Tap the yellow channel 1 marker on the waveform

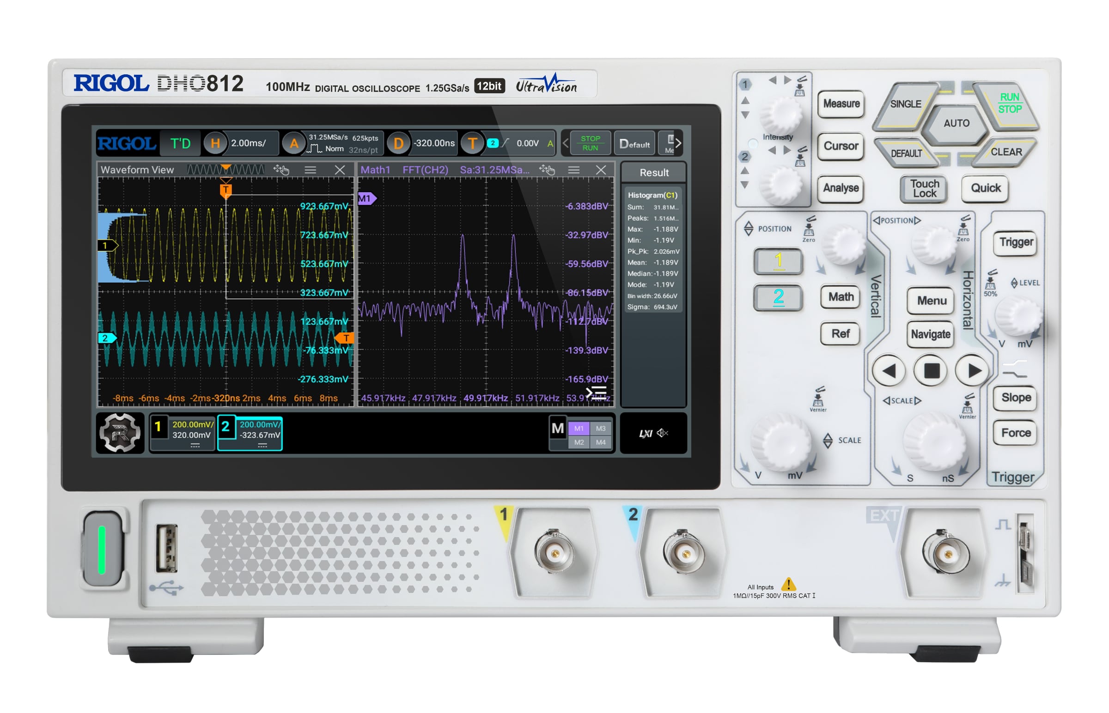(108, 245)
